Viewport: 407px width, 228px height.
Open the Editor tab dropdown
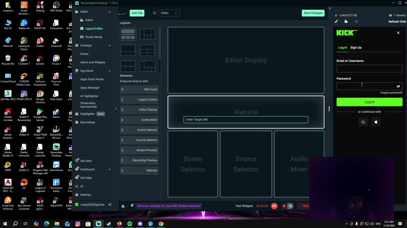coord(169,13)
